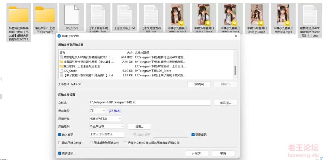
Task: Toggle the 输入密码 checkbox
Action: (x=60, y=135)
